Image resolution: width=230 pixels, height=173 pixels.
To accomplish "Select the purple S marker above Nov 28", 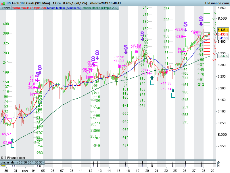I will pyautogui.click(x=201, y=19).
